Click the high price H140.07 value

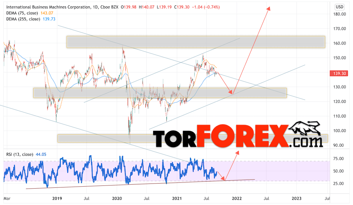[147, 7]
